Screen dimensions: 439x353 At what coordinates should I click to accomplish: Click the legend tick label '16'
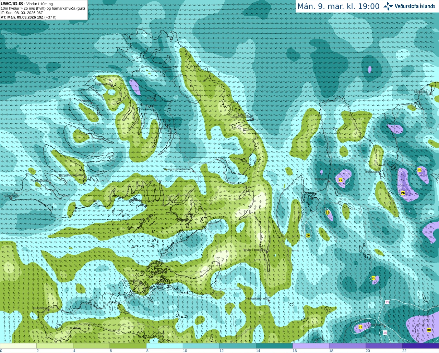(x=295, y=351)
